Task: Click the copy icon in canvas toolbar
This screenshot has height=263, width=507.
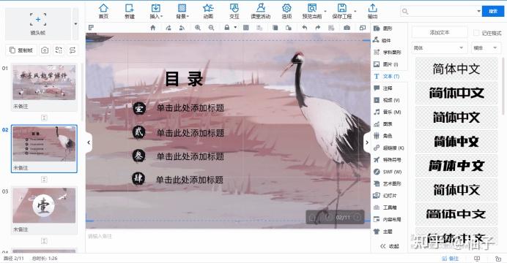Action: click(x=275, y=28)
